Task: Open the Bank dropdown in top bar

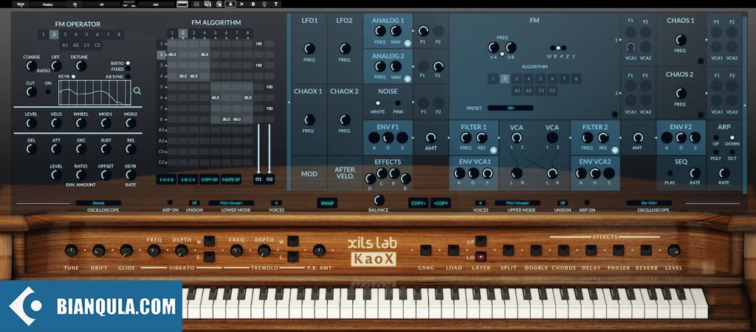Action: (x=20, y=4)
